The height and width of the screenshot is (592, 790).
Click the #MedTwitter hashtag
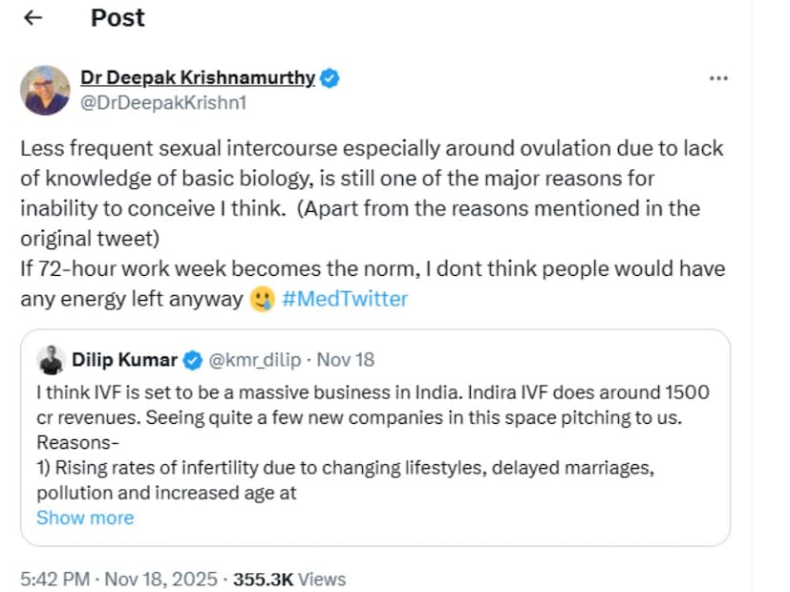pyautogui.click(x=345, y=299)
